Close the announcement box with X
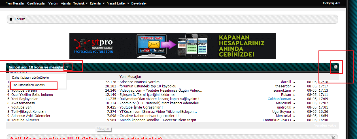The width and height of the screenshot is (357, 139). 333,138
